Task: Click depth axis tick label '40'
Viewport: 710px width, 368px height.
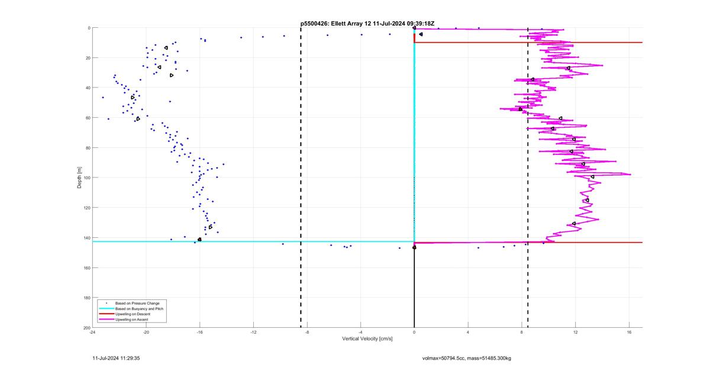Action: point(88,88)
